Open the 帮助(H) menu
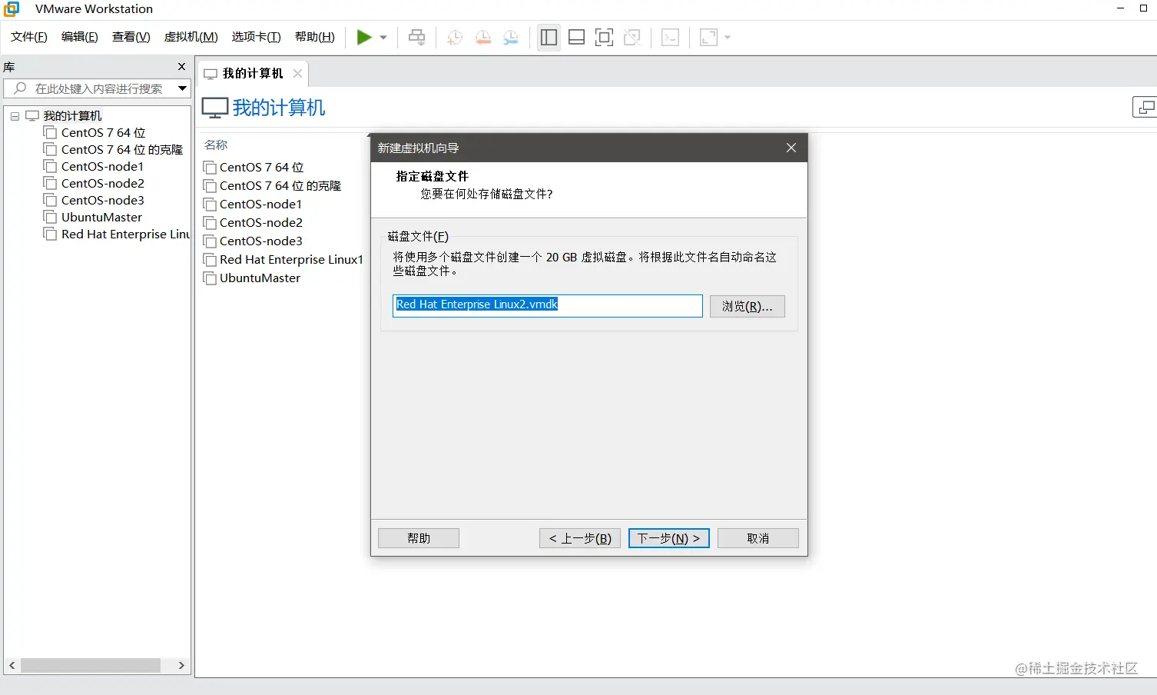Viewport: 1157px width, 695px height. click(x=315, y=37)
